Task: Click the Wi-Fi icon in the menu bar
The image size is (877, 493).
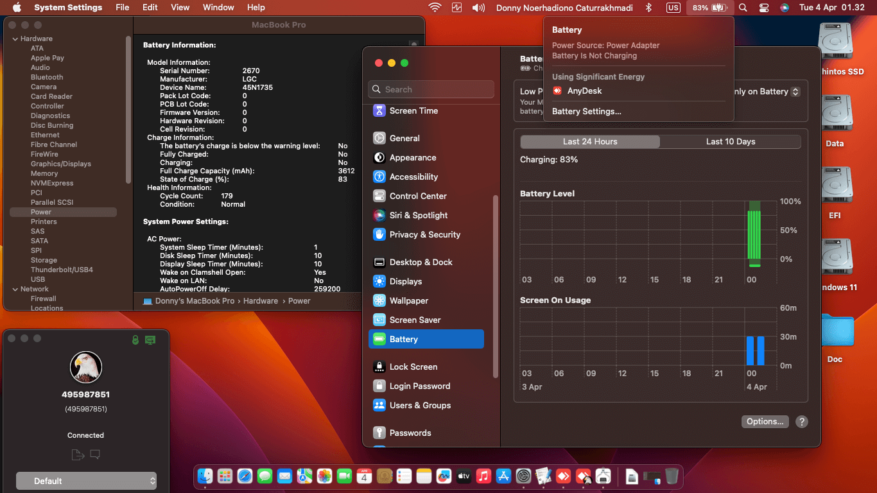Action: tap(435, 8)
